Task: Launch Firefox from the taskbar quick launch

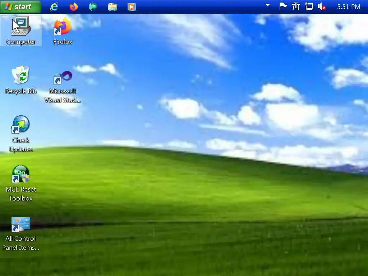Action: 74,7
